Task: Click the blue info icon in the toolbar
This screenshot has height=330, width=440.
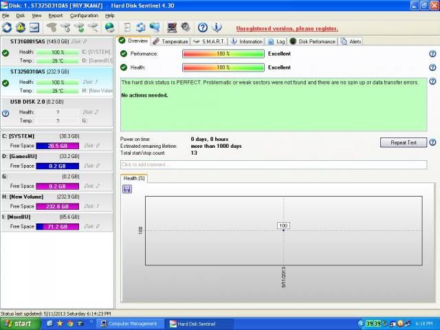Action: pos(217,27)
